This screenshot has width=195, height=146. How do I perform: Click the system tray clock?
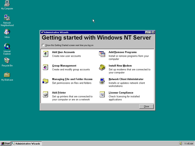(189, 143)
